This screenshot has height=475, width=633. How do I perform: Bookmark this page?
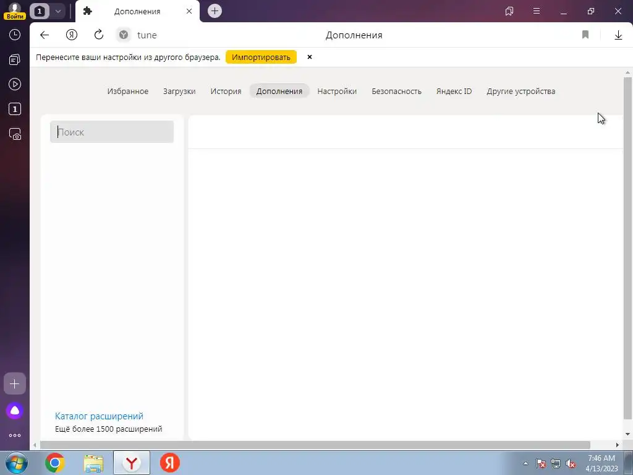(x=585, y=35)
